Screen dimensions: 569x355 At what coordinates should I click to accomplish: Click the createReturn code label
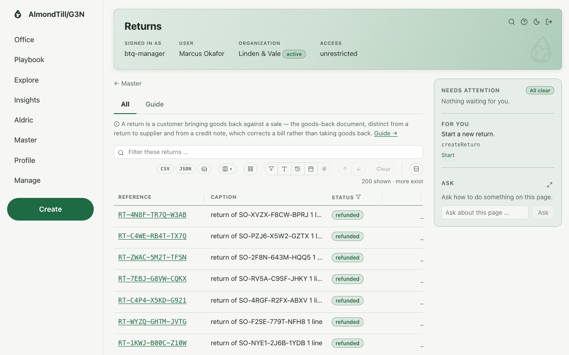point(461,145)
